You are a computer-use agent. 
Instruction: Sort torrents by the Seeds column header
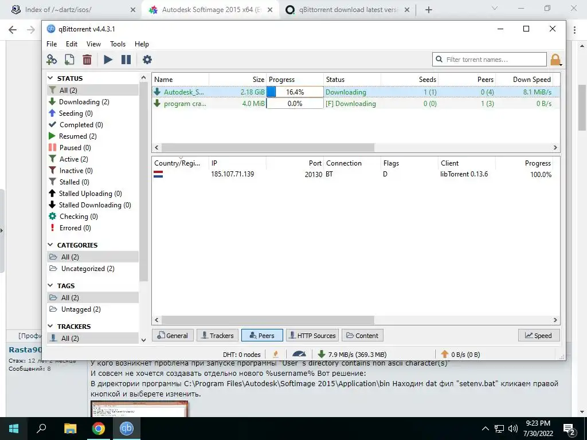pos(409,79)
